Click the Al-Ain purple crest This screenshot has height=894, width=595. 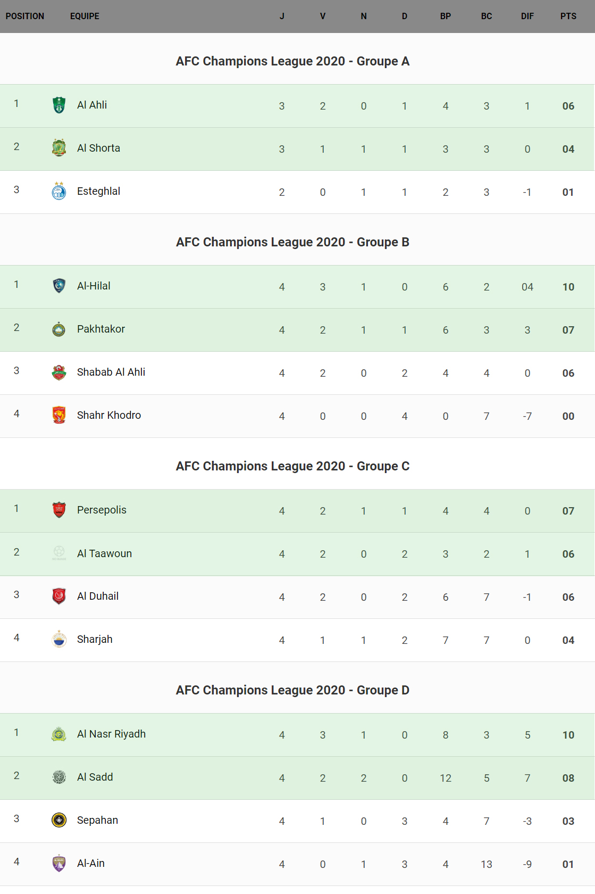59,863
